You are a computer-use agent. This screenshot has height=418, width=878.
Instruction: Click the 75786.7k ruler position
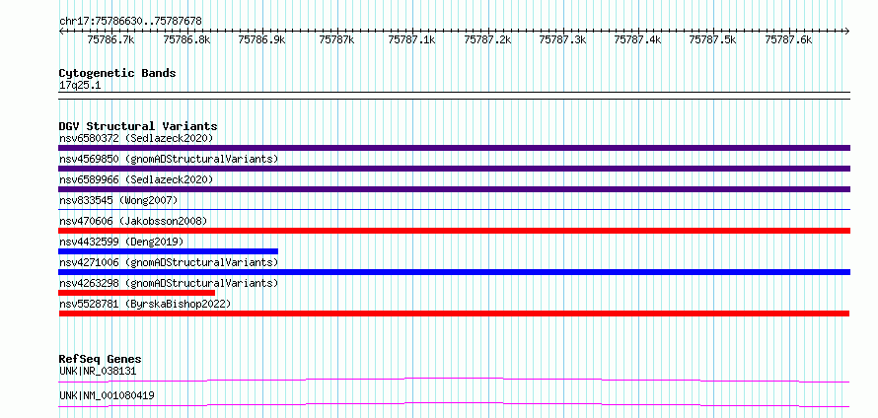point(111,39)
